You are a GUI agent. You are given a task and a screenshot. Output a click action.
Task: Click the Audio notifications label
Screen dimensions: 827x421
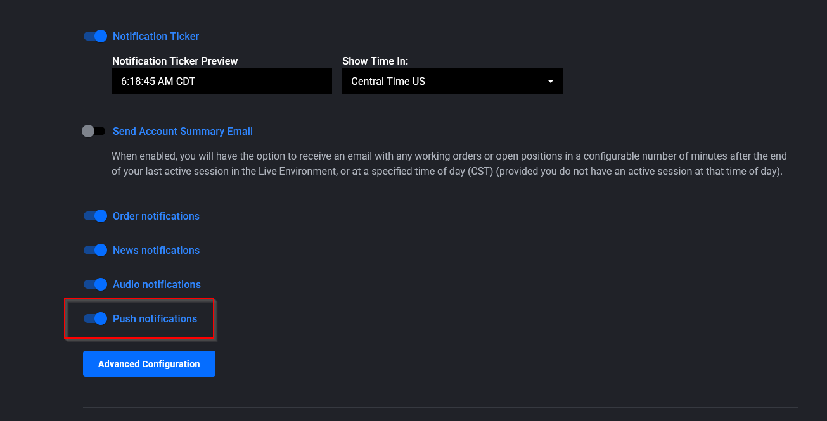click(x=157, y=284)
